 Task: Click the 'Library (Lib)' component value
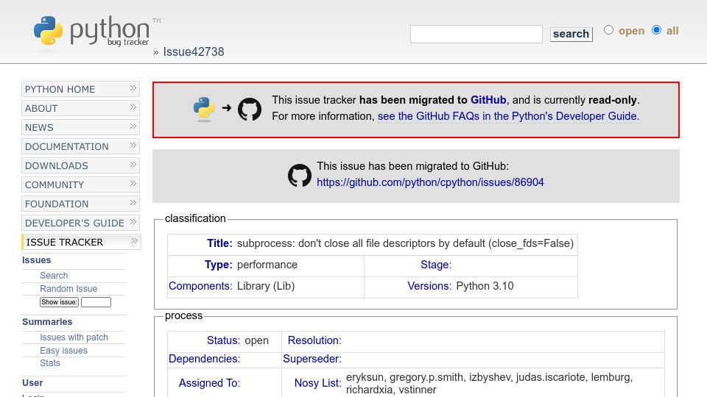point(266,286)
